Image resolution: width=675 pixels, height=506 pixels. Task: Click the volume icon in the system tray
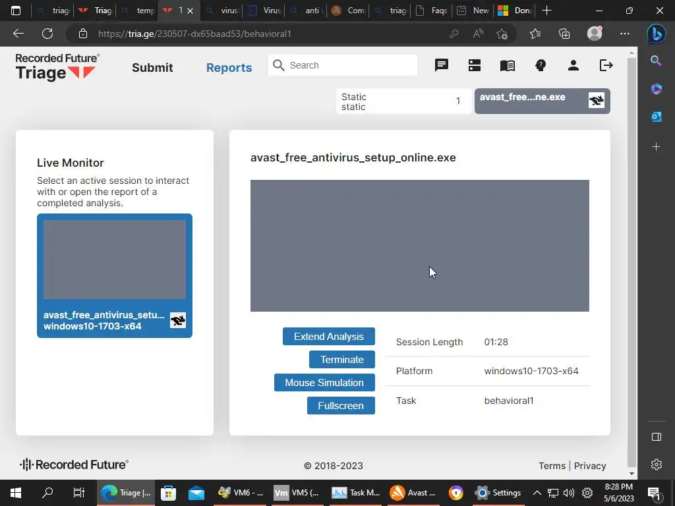[x=569, y=493]
